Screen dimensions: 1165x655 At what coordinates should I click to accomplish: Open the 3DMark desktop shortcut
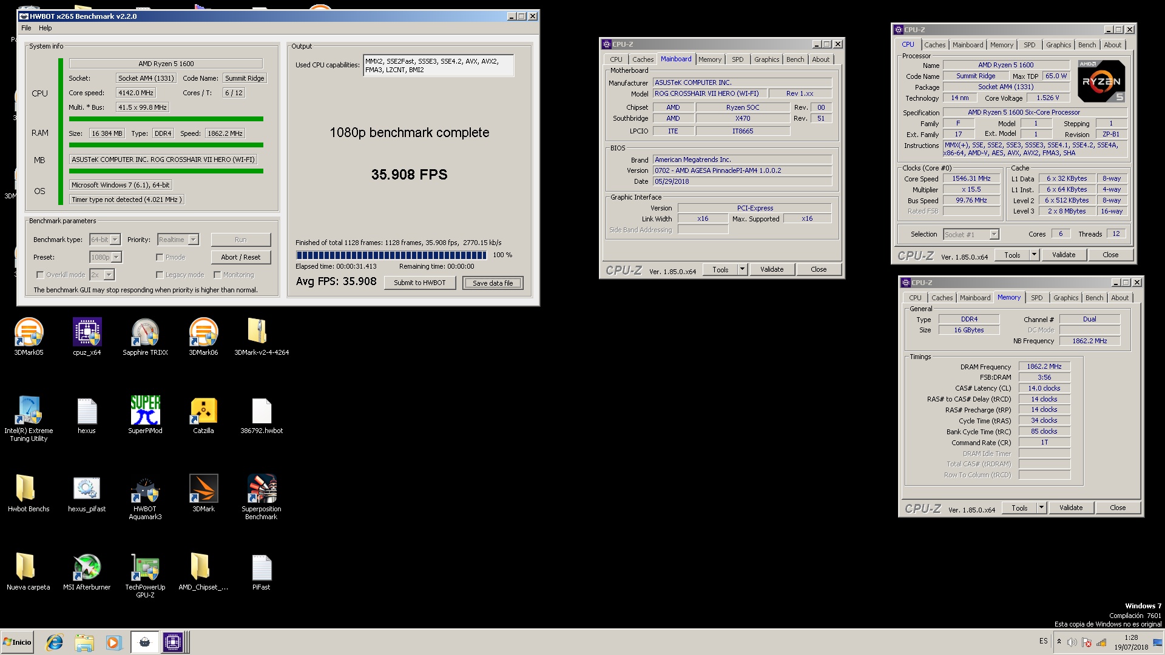pos(203,494)
